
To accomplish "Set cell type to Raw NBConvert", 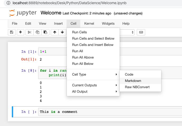I will coord(140,87).
